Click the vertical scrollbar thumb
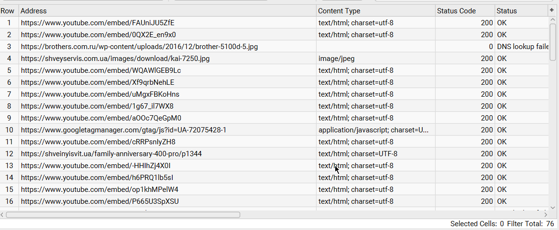Screen dimensions: 559x230 coord(553,42)
